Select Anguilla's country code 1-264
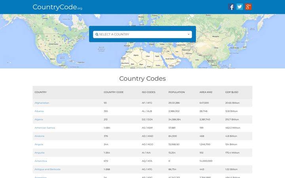Image resolution: width=285 pixels, height=178 pixels. (x=107, y=153)
